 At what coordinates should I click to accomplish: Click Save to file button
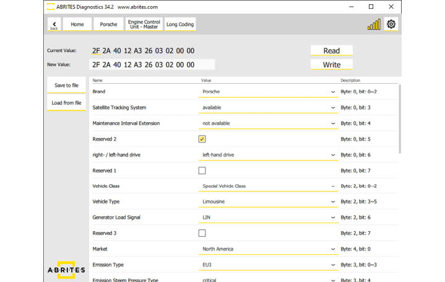pos(66,86)
